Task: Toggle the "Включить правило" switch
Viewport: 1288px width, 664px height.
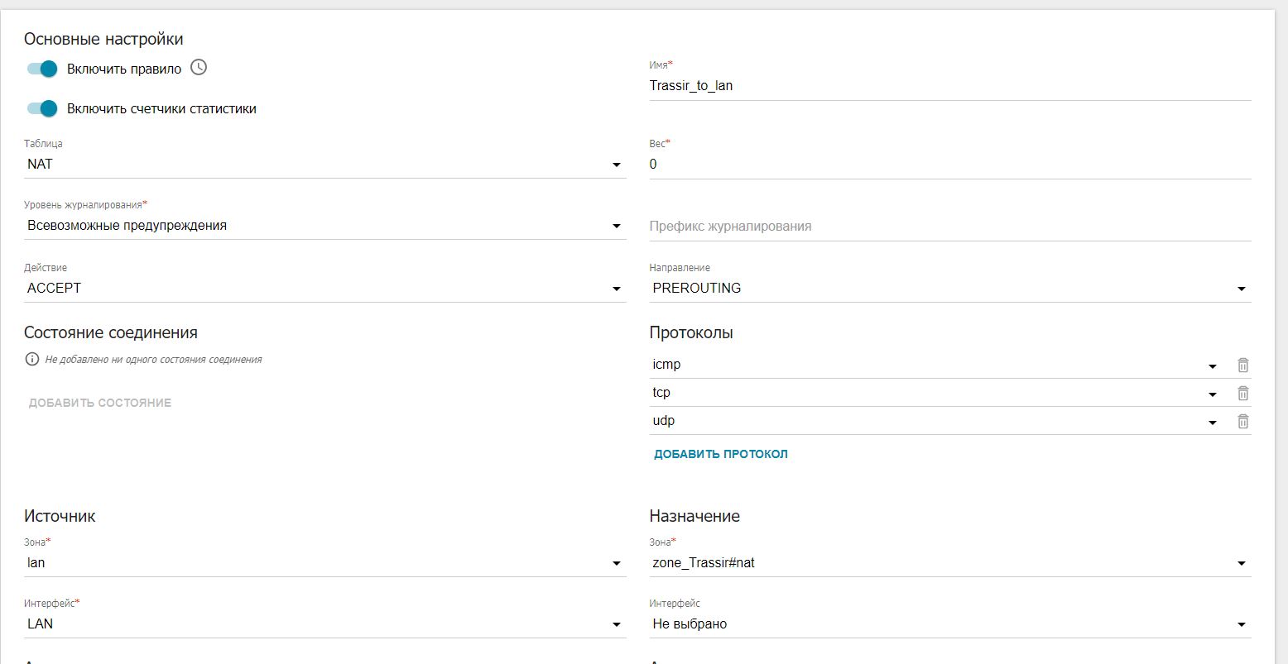Action: pos(42,69)
